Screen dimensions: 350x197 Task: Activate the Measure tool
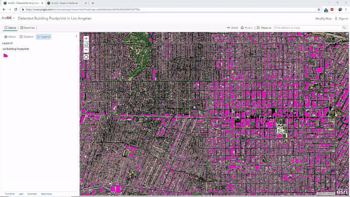coord(264,28)
